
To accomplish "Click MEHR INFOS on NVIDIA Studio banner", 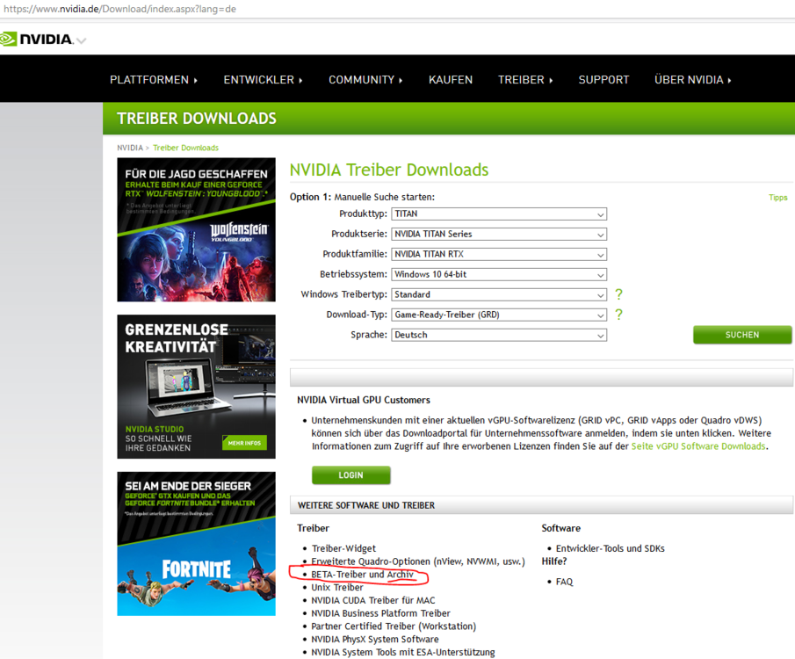I will (244, 443).
